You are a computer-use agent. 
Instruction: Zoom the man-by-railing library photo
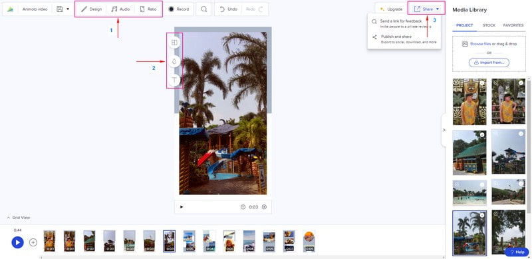pos(496,83)
